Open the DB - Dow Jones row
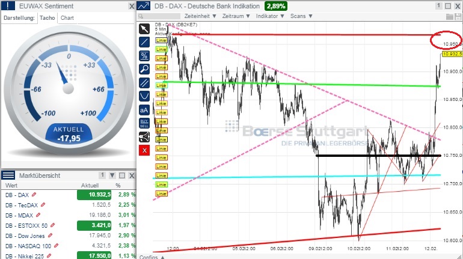 click(x=69, y=236)
